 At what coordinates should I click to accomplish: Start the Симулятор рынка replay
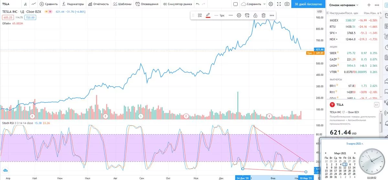point(178,4)
